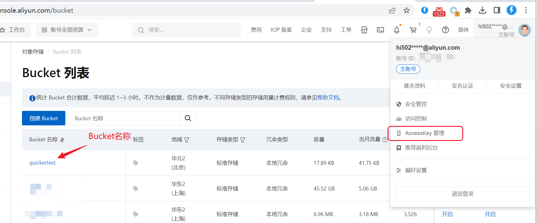Click the 创建 Bucket button
This screenshot has height=223, width=537.
pos(44,118)
